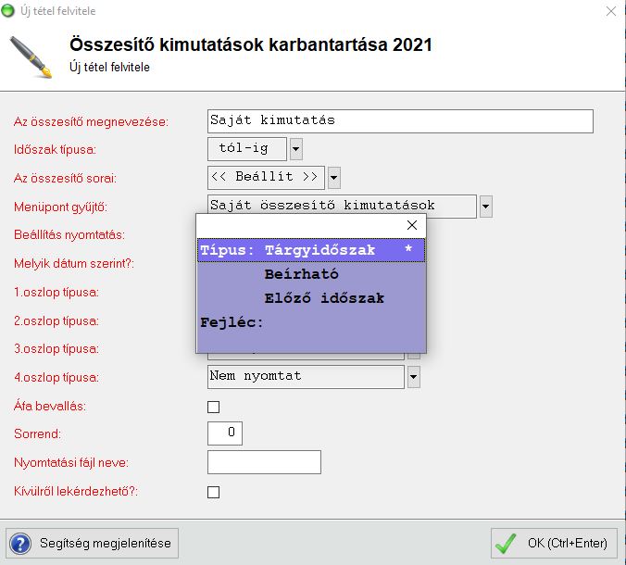Click the green app icon in title bar

pos(10,11)
